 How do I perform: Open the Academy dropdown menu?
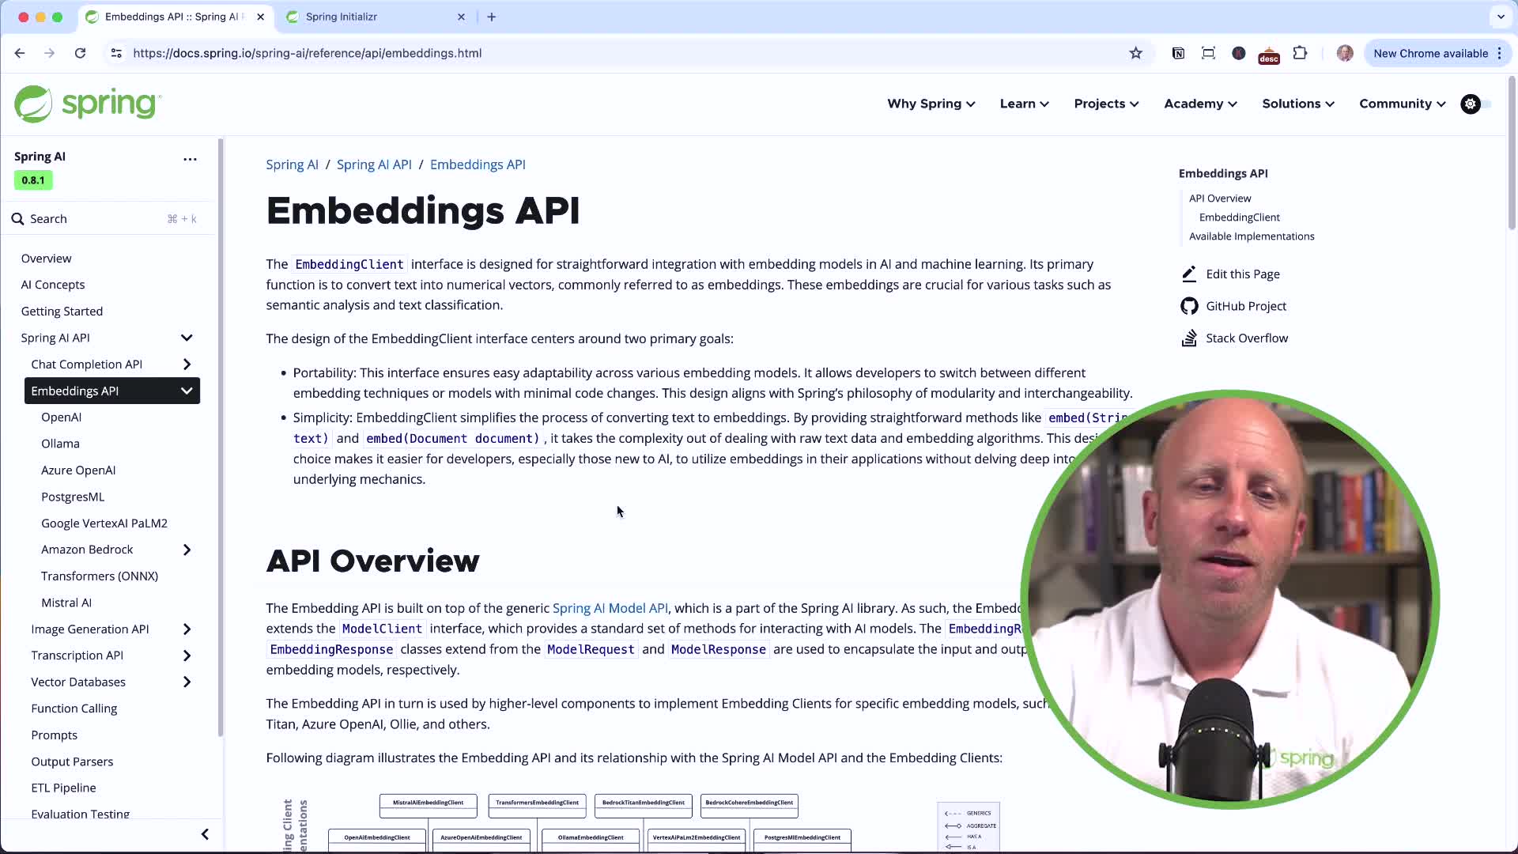coord(1200,104)
